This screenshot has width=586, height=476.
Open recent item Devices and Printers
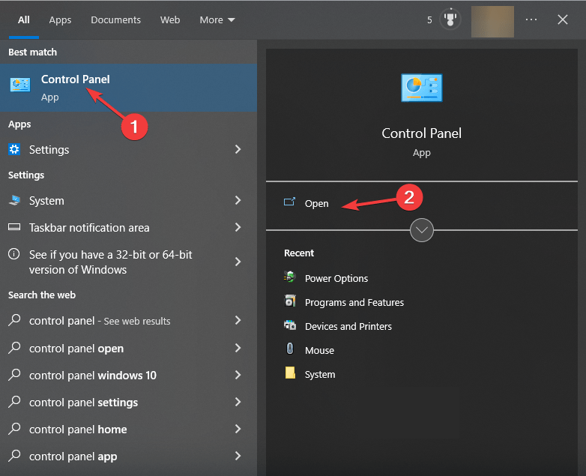click(x=348, y=326)
